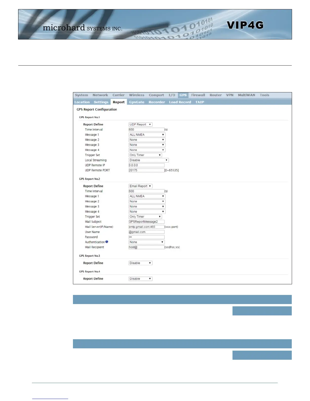Open the System menu tab
Viewport: 310px width, 401px height.
coord(81,95)
